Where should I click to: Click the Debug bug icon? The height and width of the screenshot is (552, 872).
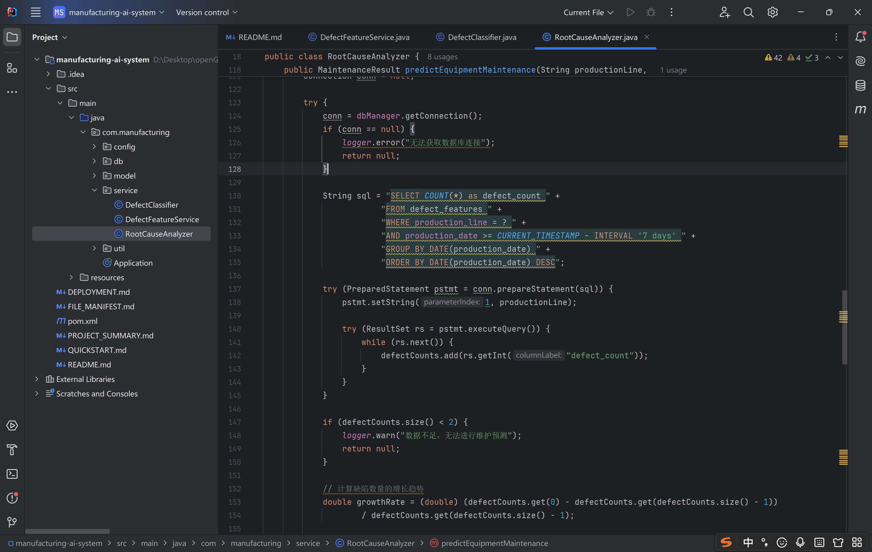pyautogui.click(x=651, y=12)
